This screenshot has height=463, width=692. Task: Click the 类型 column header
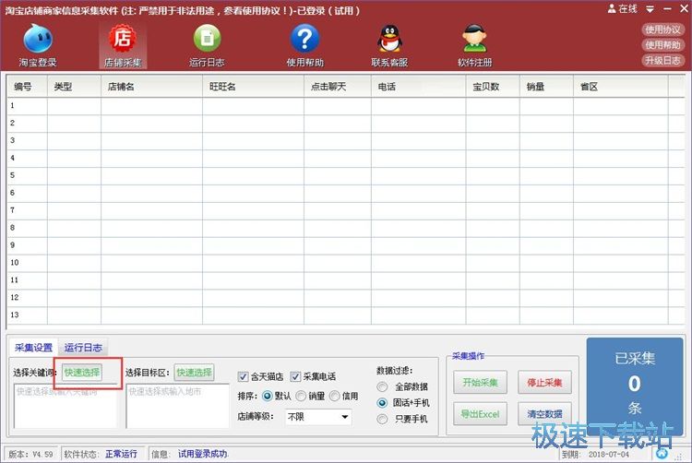[x=74, y=87]
